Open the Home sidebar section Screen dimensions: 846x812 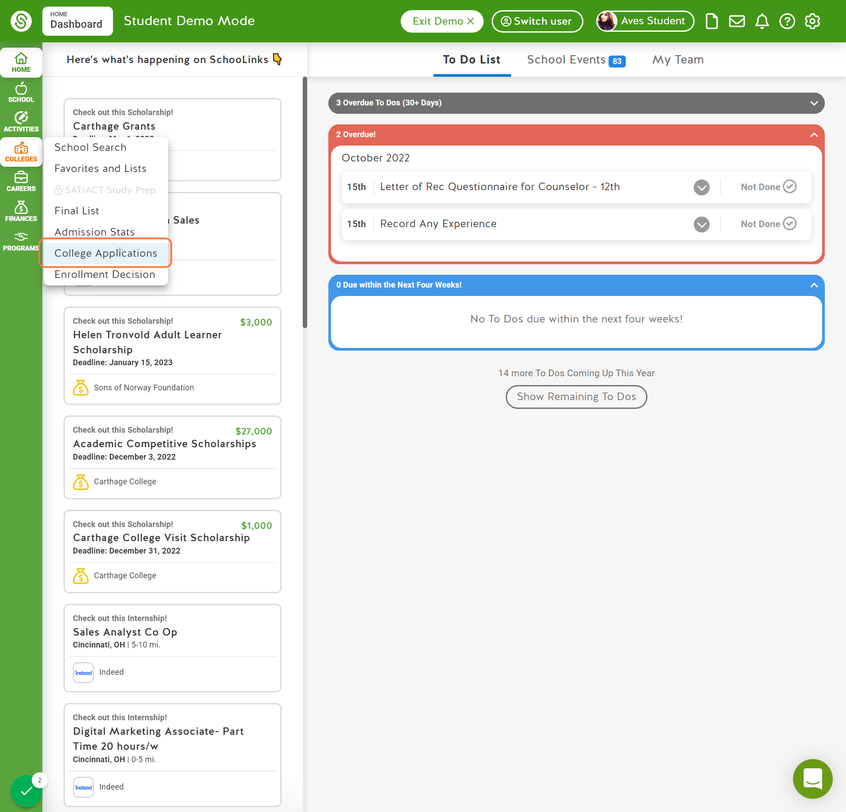(21, 63)
